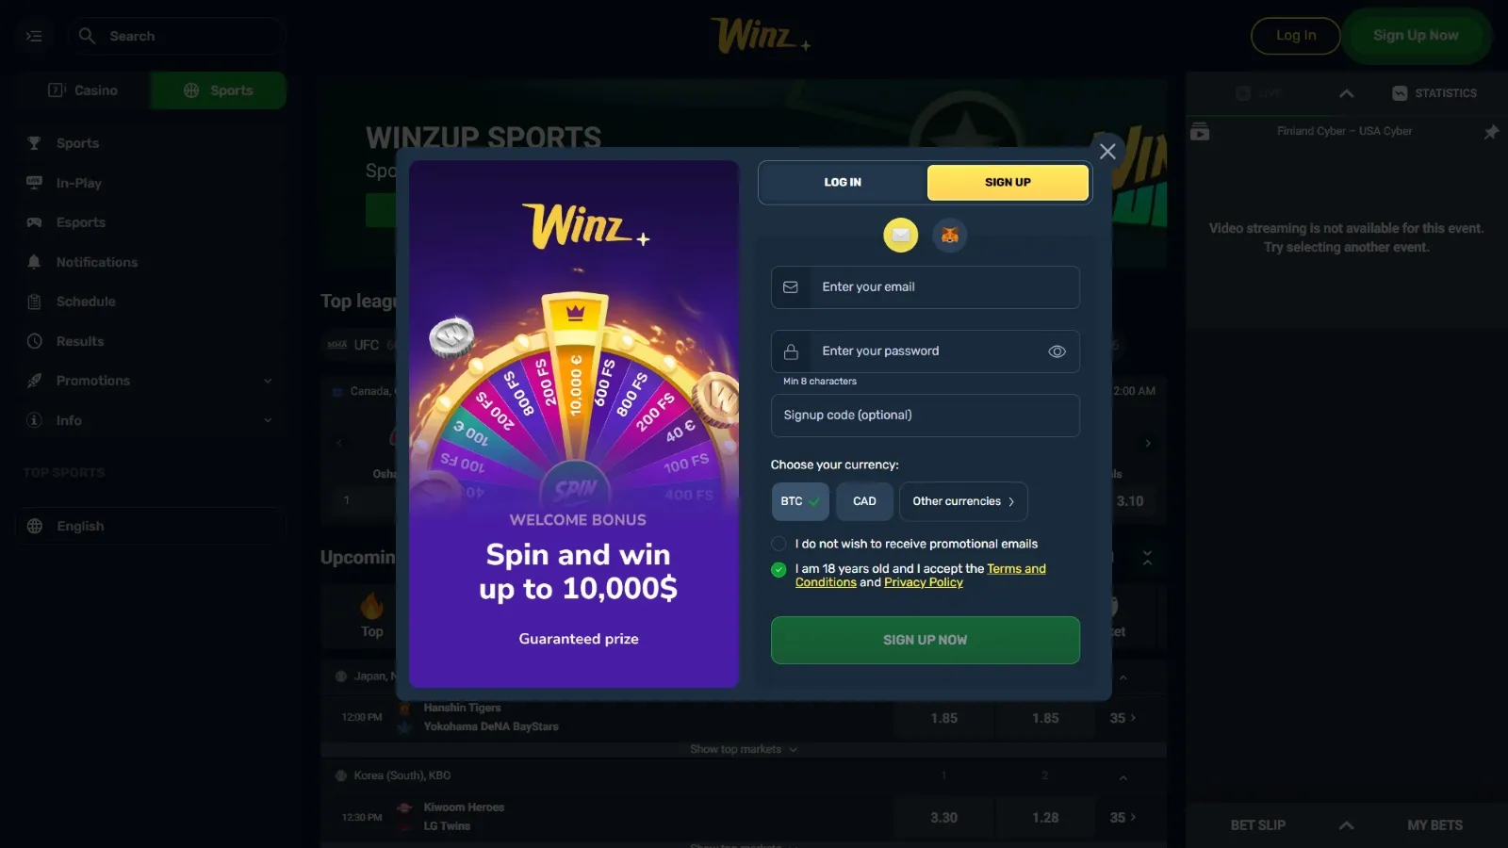1508x848 pixels.
Task: Opt out of promotional emails checkbox
Action: [x=779, y=544]
